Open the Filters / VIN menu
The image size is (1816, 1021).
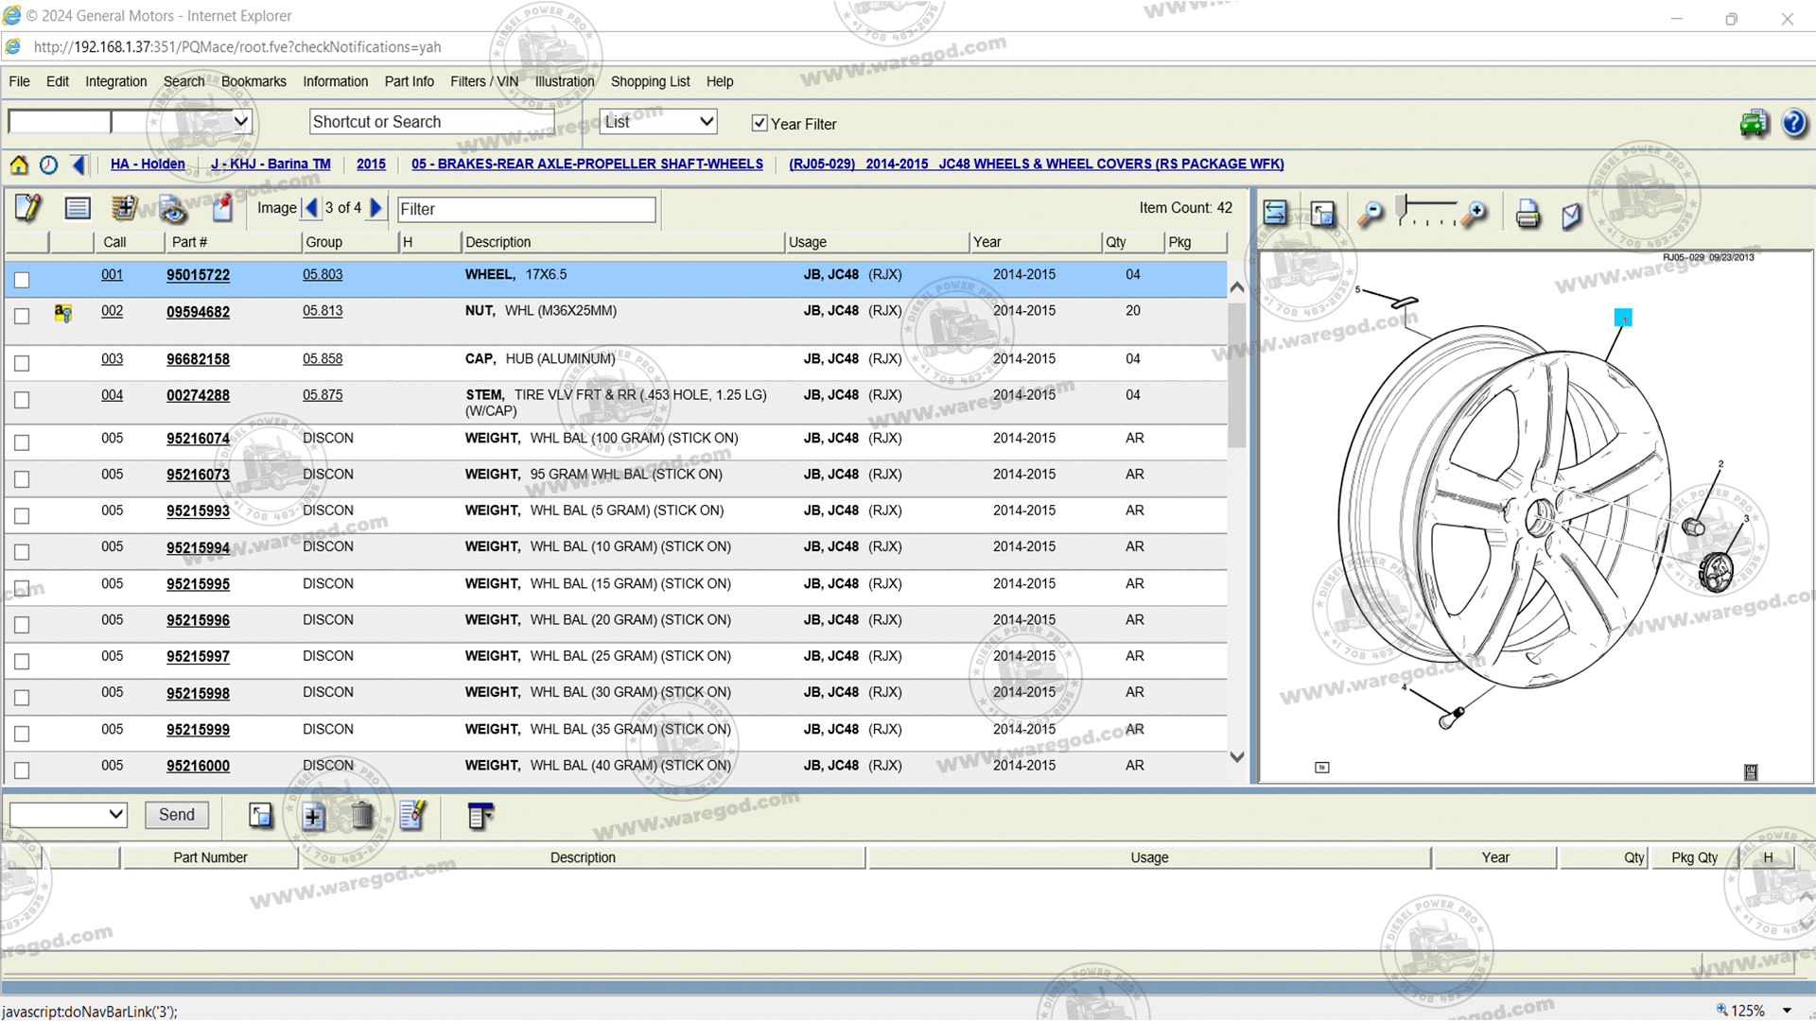483,81
